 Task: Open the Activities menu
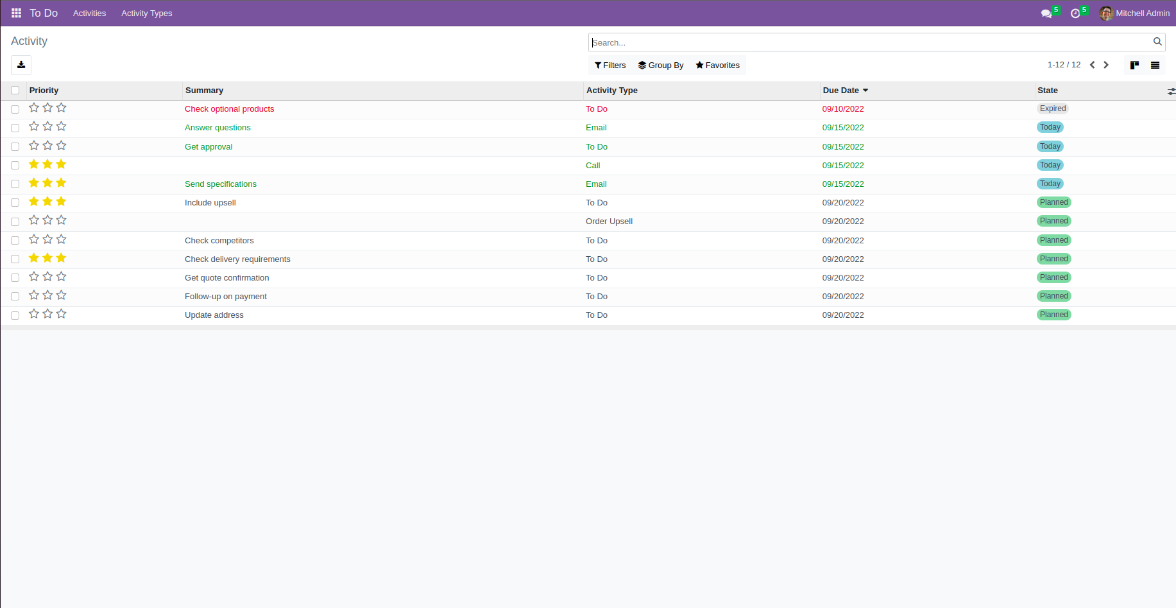89,13
